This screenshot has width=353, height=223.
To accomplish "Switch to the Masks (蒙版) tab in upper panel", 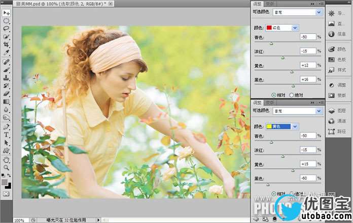I will [270, 4].
